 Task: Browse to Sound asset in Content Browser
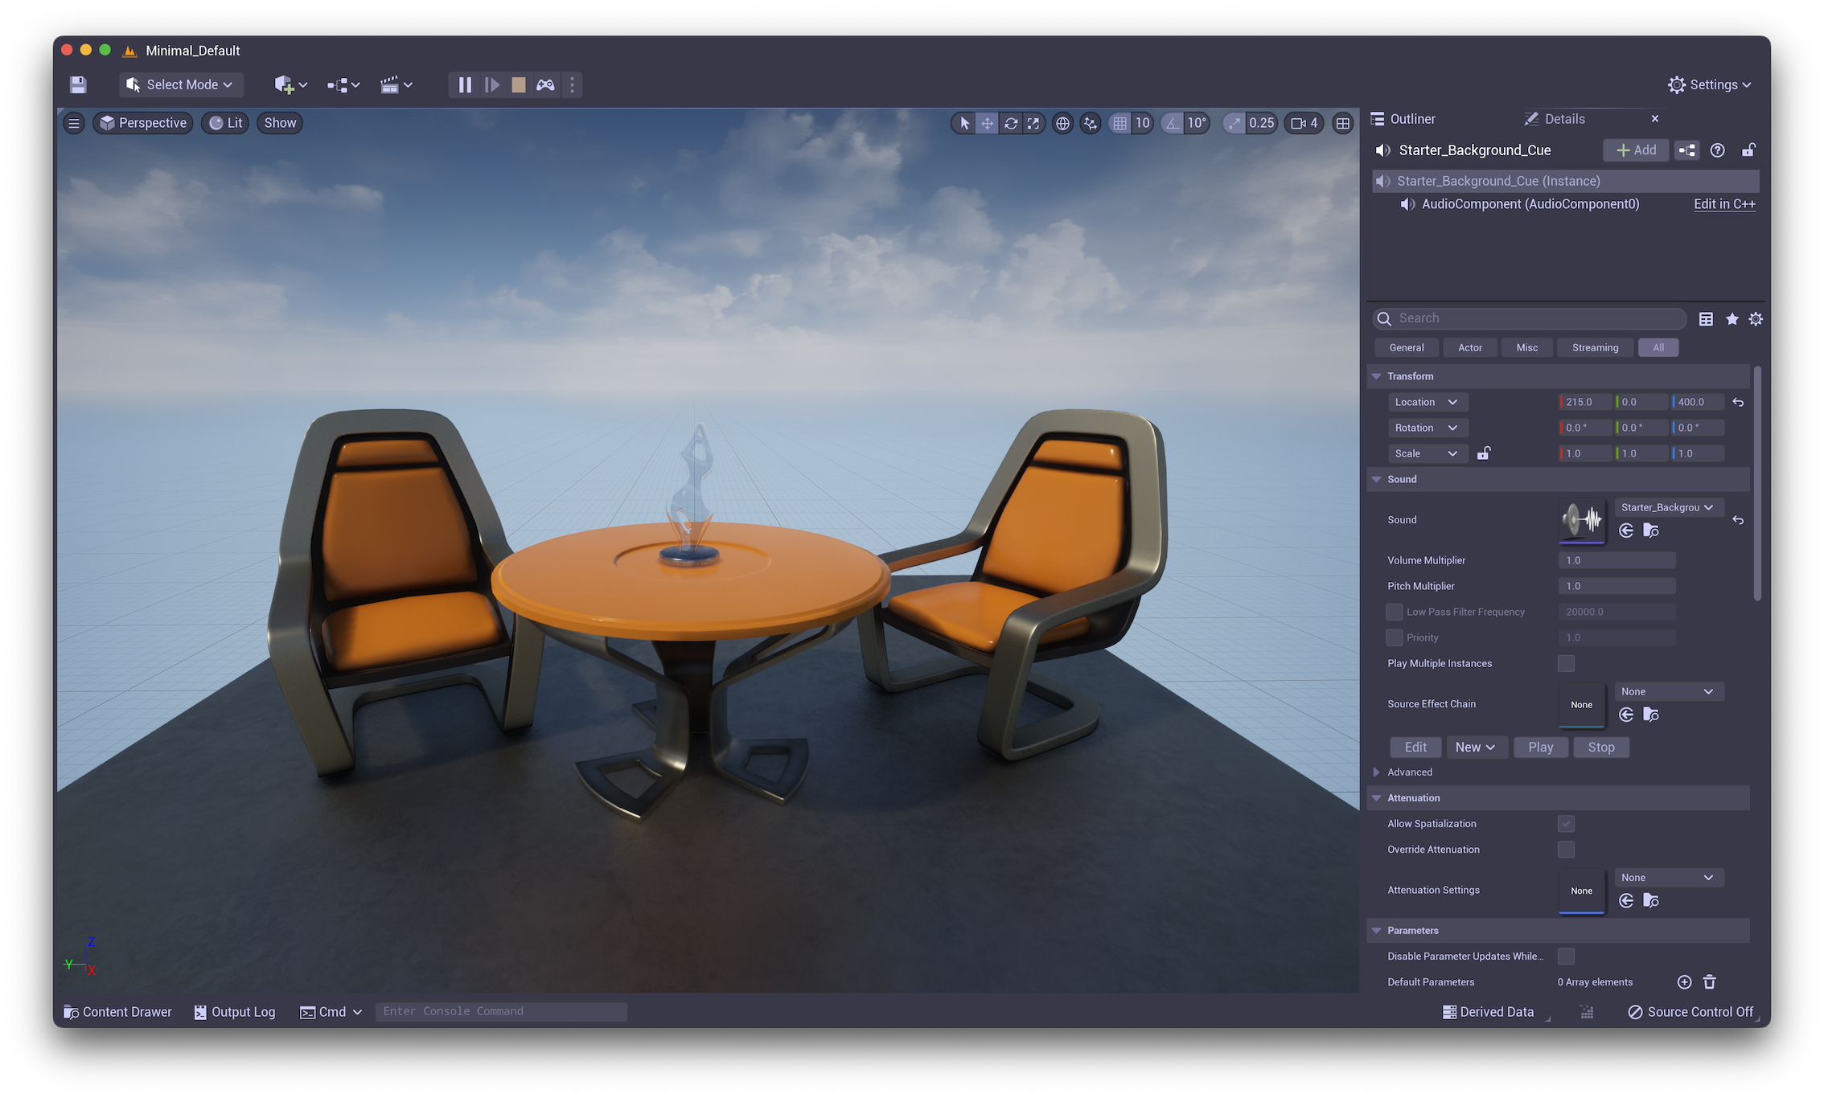pos(1650,531)
